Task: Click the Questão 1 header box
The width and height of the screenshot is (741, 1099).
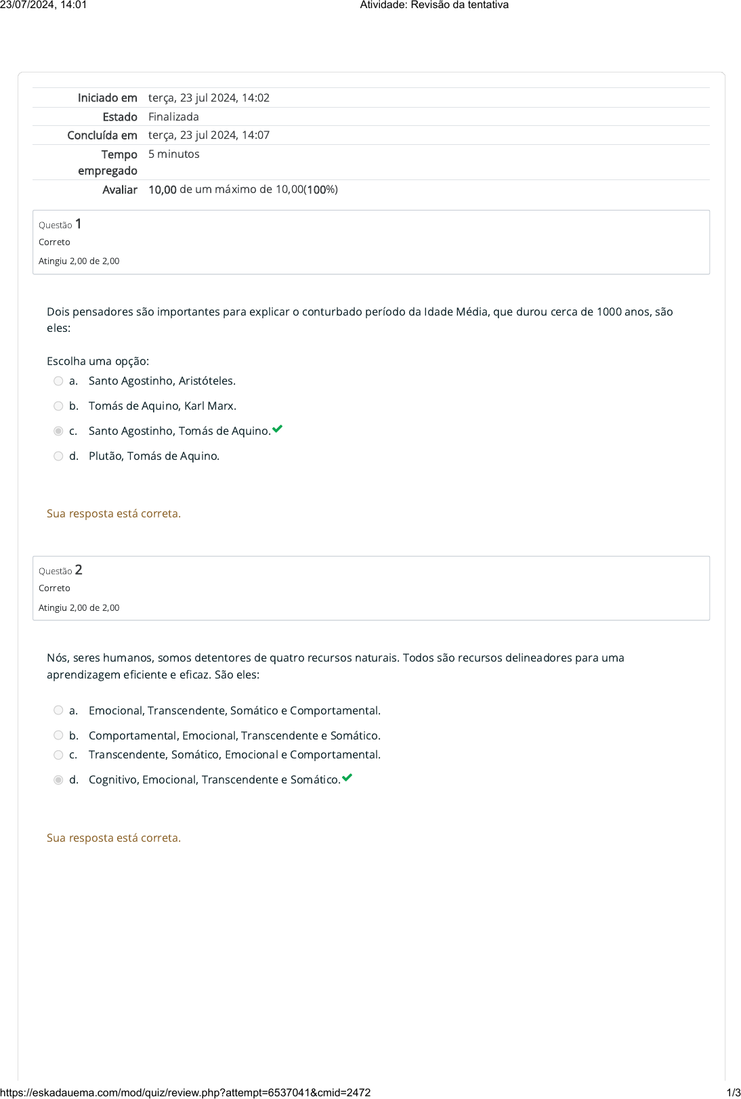Action: point(370,242)
